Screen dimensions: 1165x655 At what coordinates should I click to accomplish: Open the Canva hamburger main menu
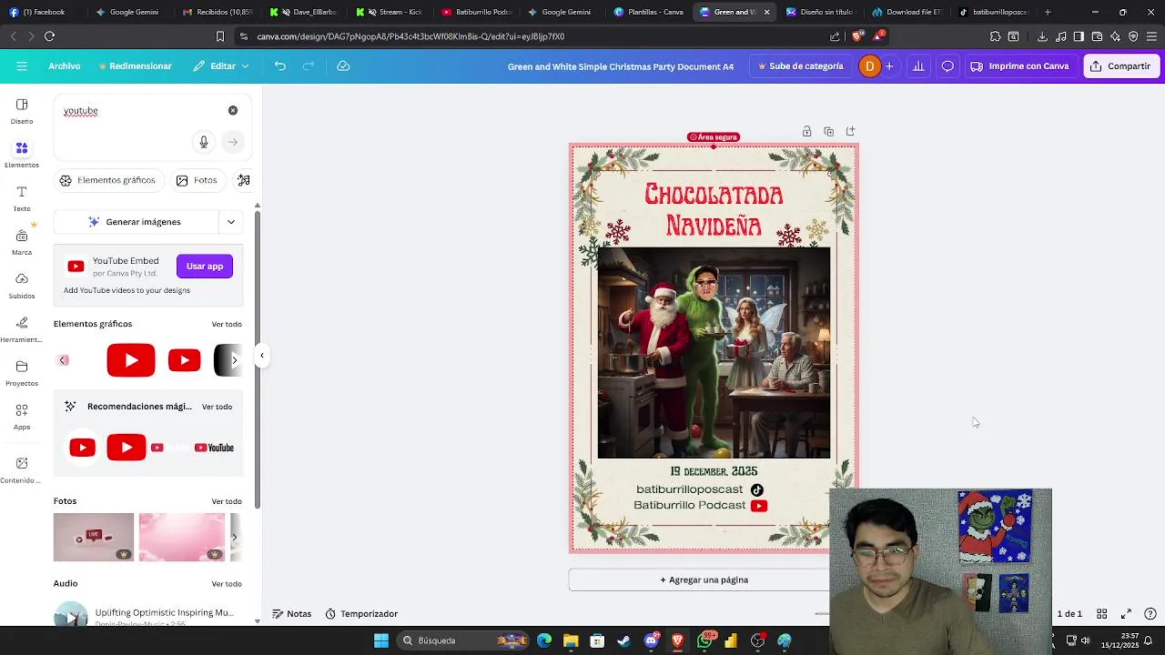pyautogui.click(x=22, y=66)
